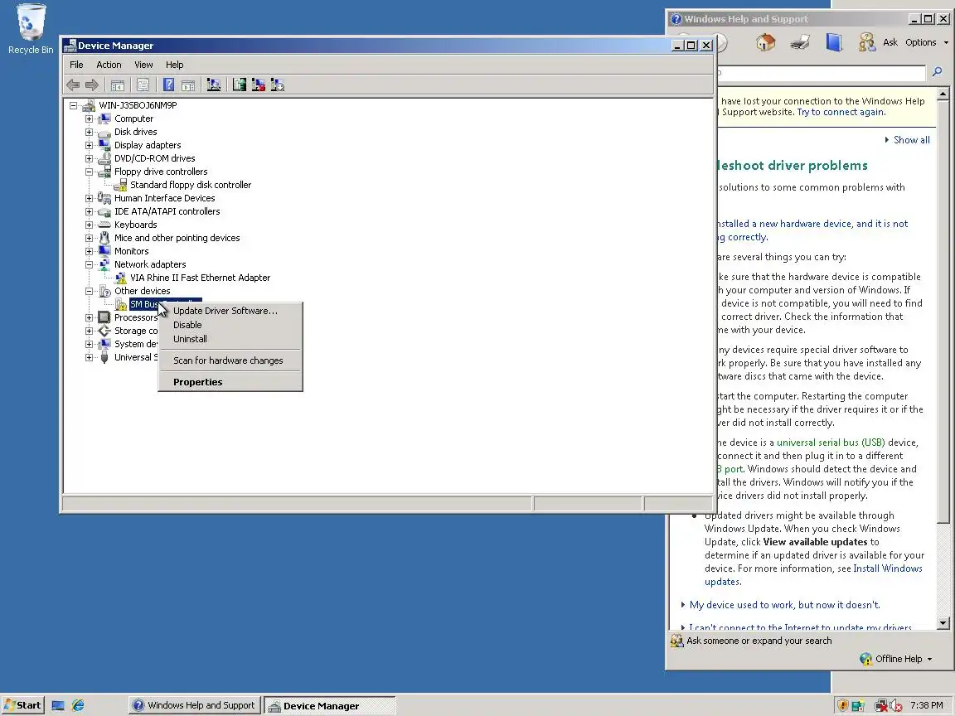The image size is (955, 716).
Task: Choose Disable from the context menu
Action: click(230, 325)
